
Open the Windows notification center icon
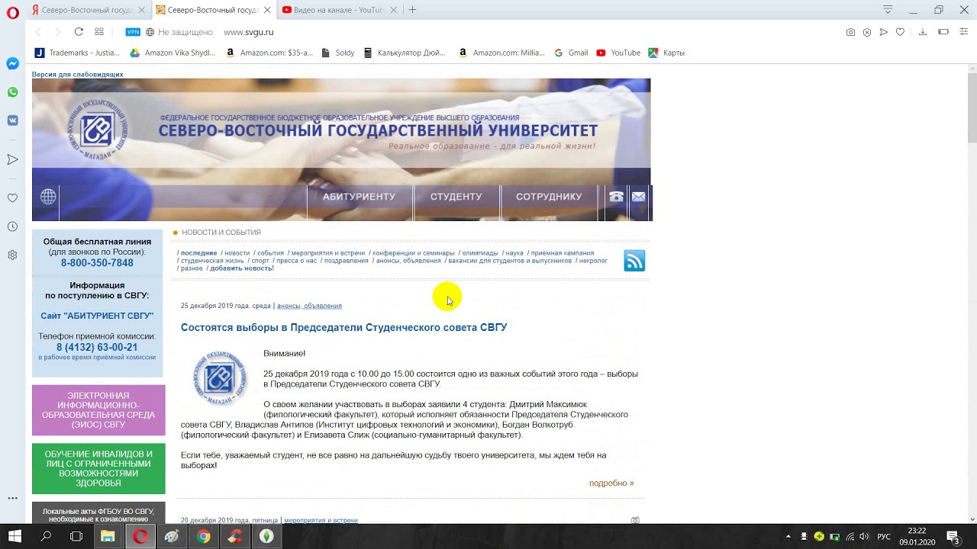(x=953, y=537)
